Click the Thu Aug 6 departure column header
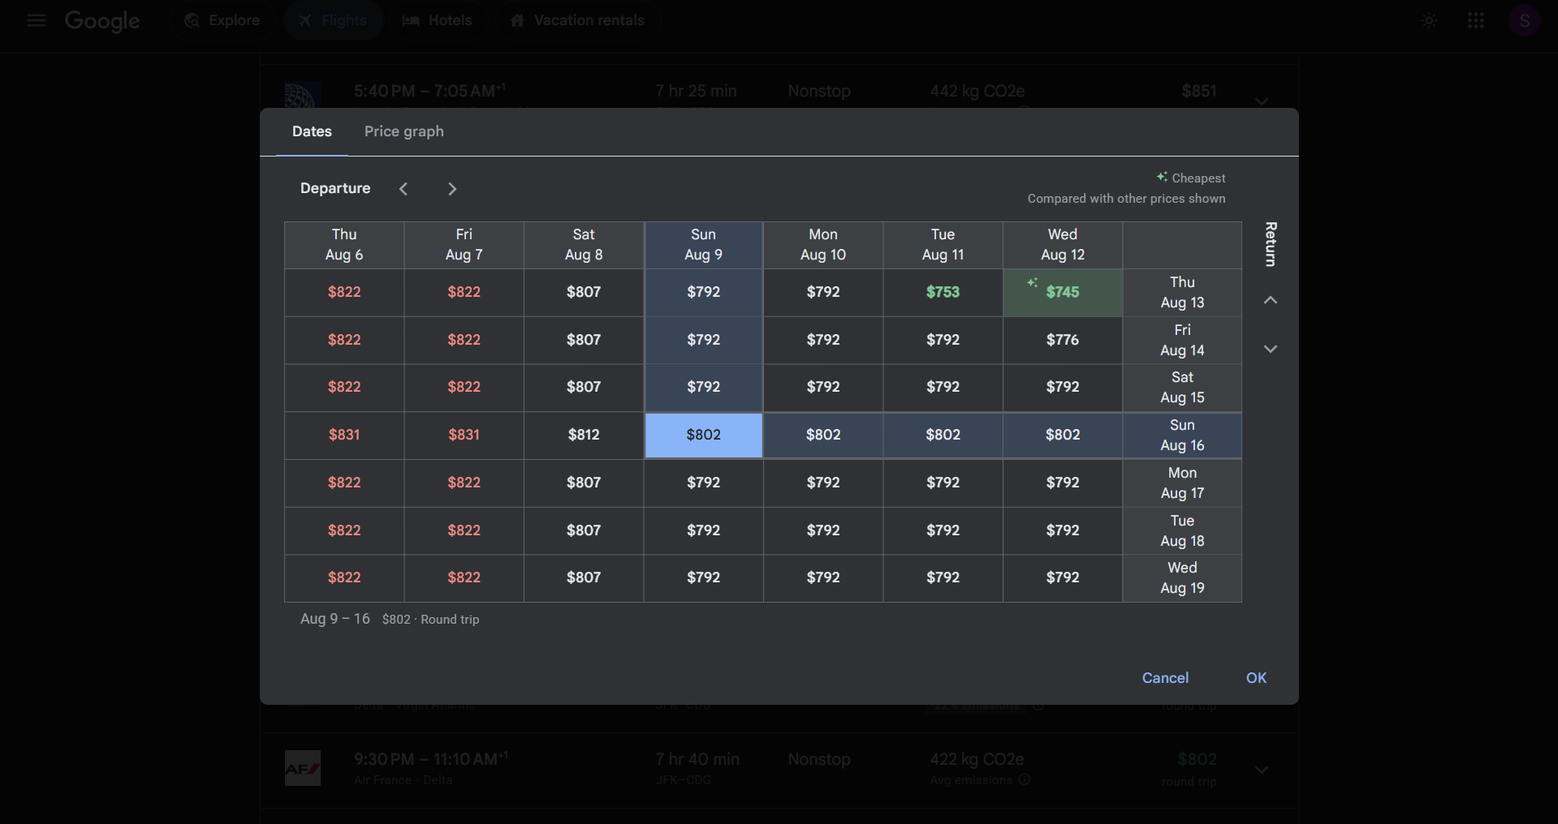The image size is (1558, 824). (x=344, y=245)
